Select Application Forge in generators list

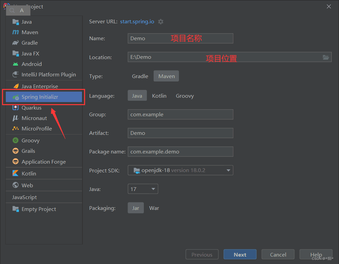pyautogui.click(x=44, y=162)
